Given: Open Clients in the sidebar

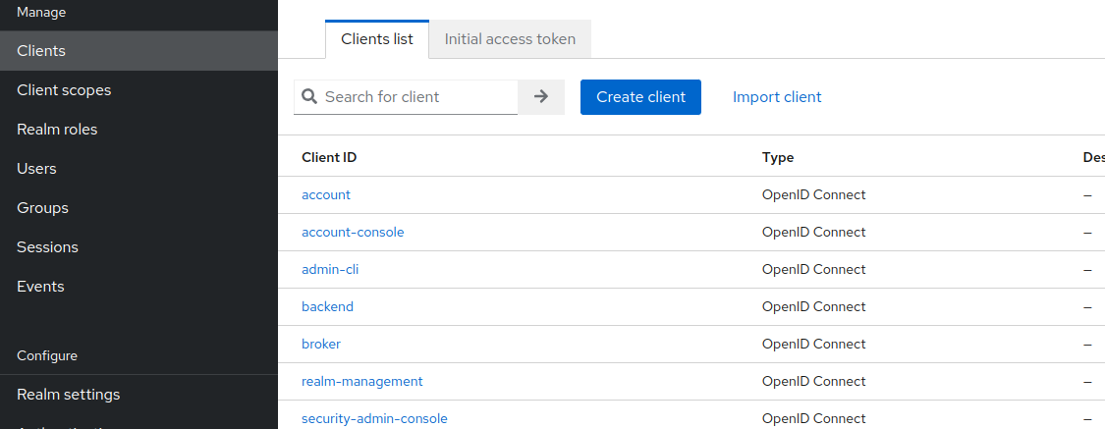Looking at the screenshot, I should tap(138, 51).
